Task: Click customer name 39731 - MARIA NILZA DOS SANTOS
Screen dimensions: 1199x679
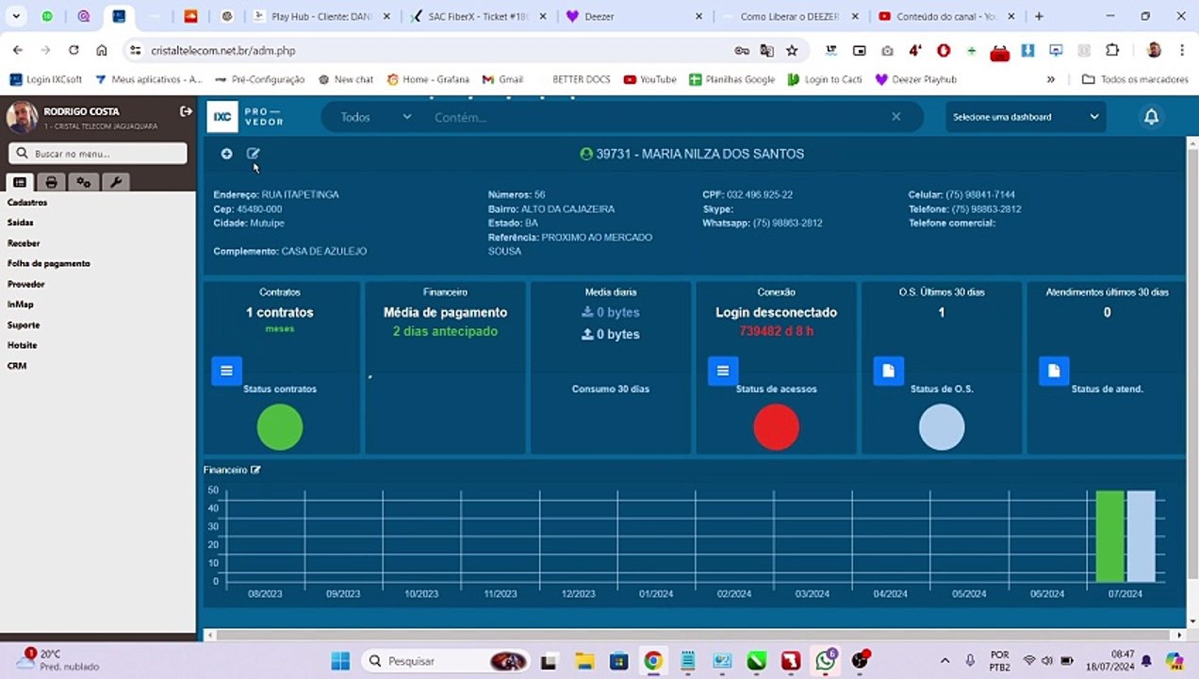Action: [699, 154]
